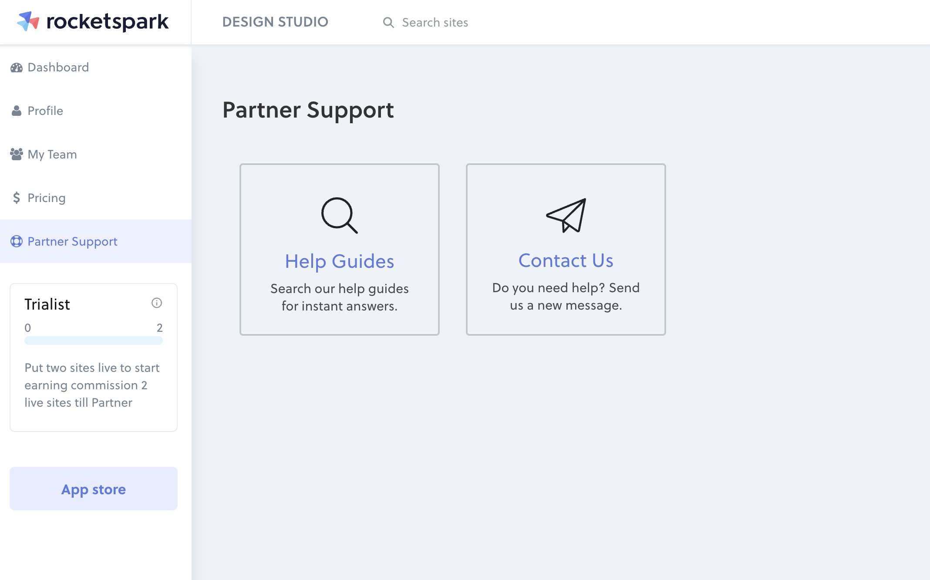The image size is (930, 580).
Task: Open the Contact Us link
Action: tap(566, 260)
